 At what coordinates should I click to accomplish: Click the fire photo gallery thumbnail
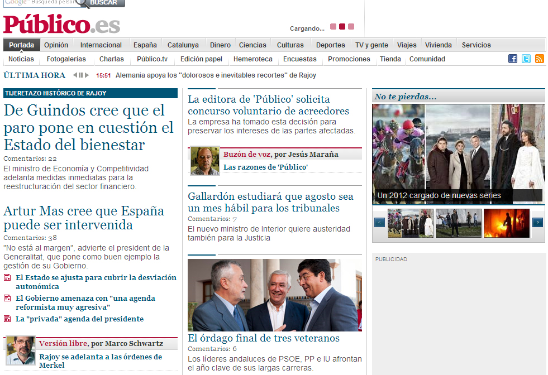tap(506, 223)
